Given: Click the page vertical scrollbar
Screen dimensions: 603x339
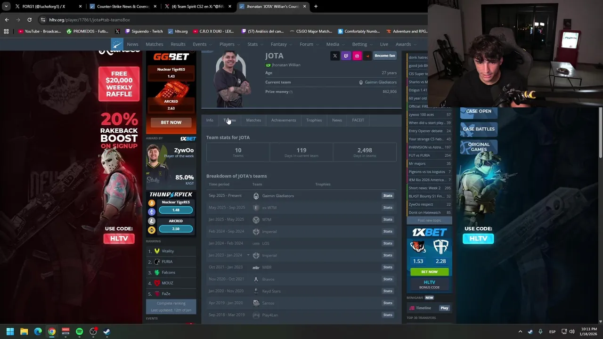Looking at the screenshot, I should point(600,134).
